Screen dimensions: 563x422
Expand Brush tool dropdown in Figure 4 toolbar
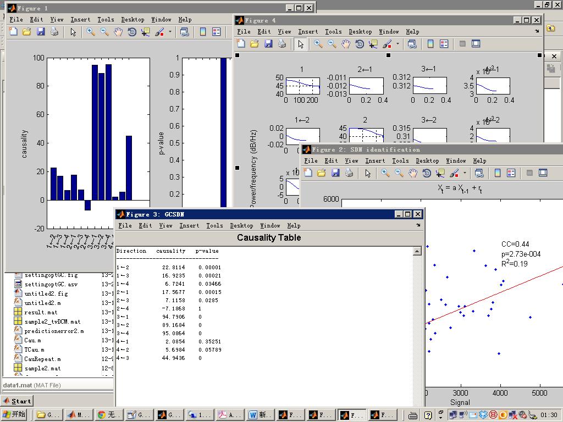398,44
